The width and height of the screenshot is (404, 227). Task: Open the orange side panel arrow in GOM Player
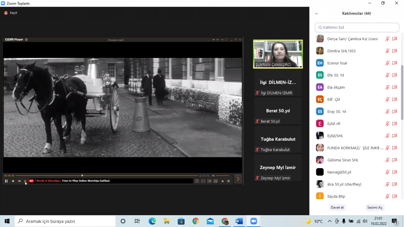click(238, 179)
